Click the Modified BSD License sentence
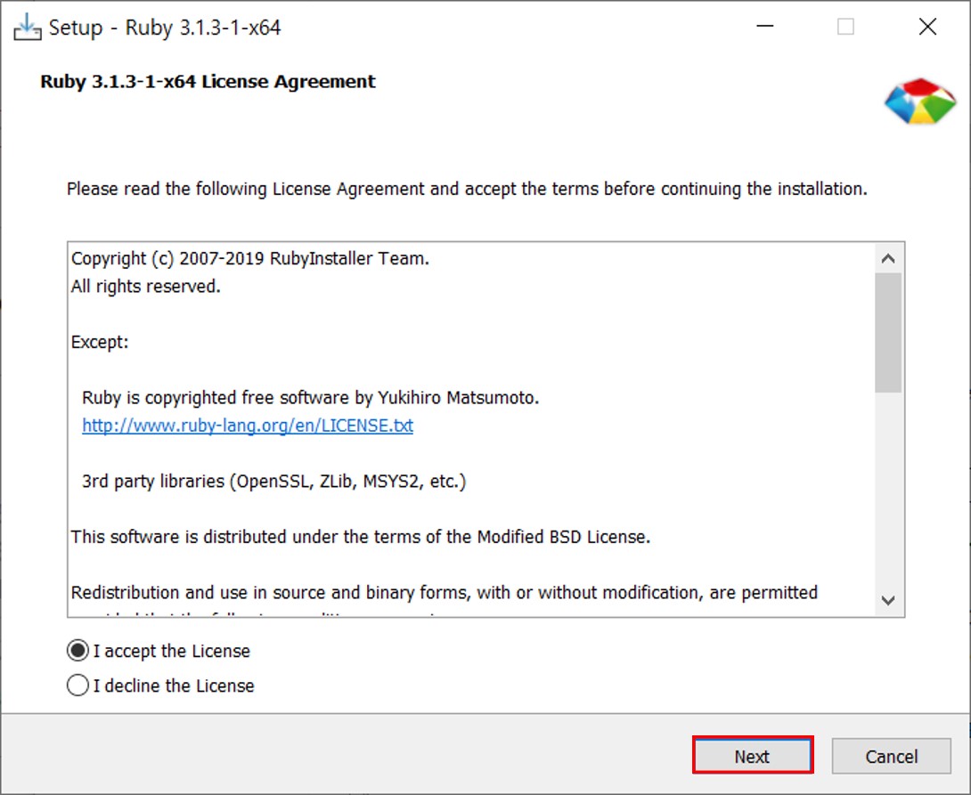This screenshot has height=795, width=971. pyautogui.click(x=361, y=537)
